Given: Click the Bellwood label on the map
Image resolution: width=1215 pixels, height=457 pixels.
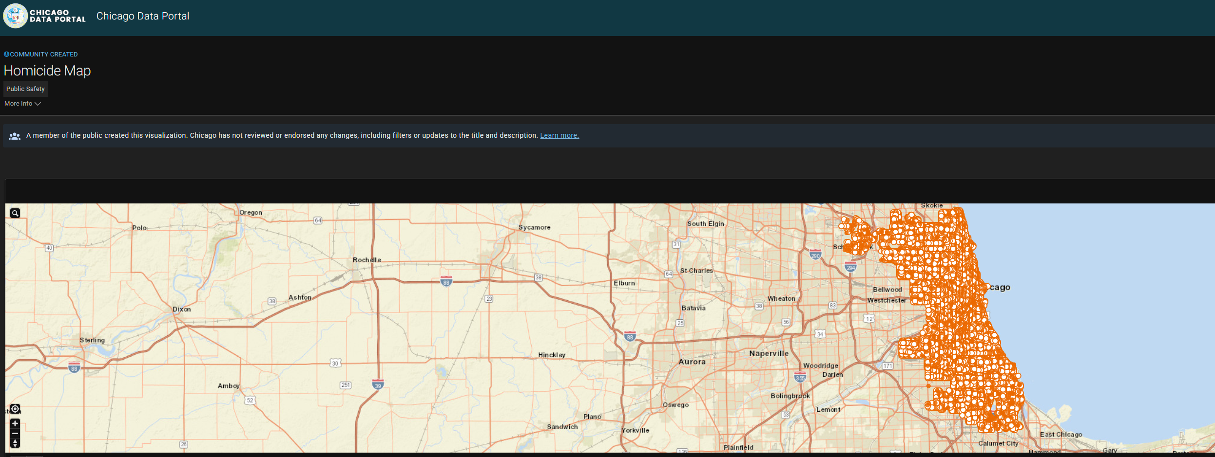Looking at the screenshot, I should click(x=887, y=290).
